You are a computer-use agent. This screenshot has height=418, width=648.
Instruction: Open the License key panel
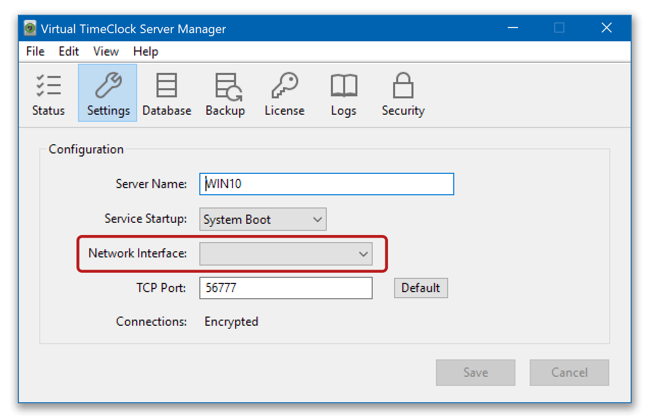(284, 93)
